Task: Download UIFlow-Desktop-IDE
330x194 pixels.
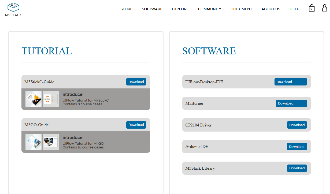Action: click(291, 82)
